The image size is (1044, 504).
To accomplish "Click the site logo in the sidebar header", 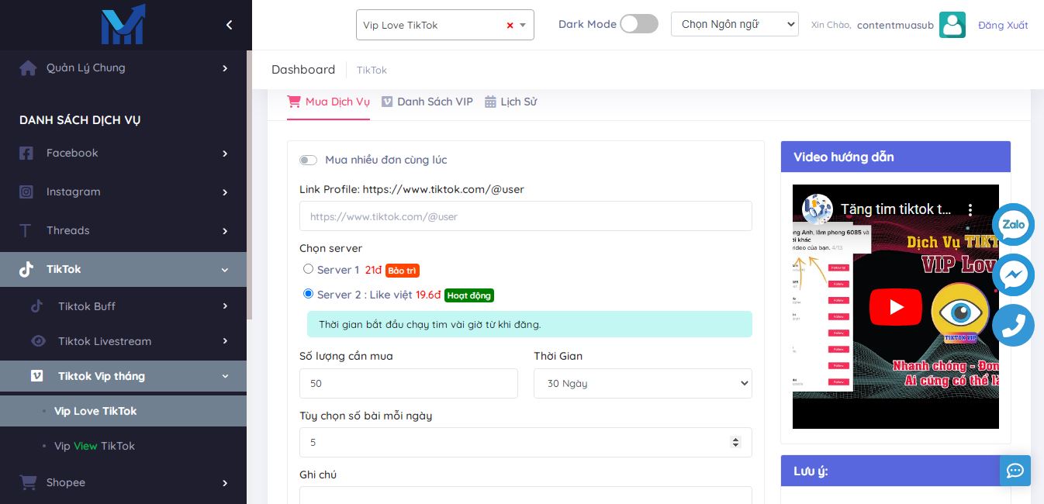I will click(123, 24).
